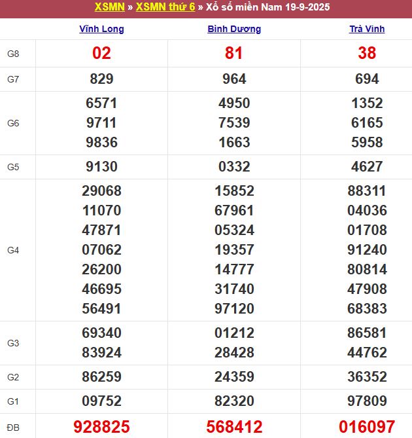Screen dimensions: 412x438
Task: Click Bình Dương's special prize 568412
Action: click(x=234, y=427)
